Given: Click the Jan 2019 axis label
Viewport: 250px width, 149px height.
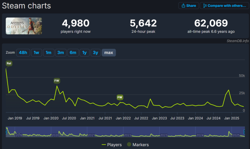Looking at the screenshot, I should coord(15,118).
